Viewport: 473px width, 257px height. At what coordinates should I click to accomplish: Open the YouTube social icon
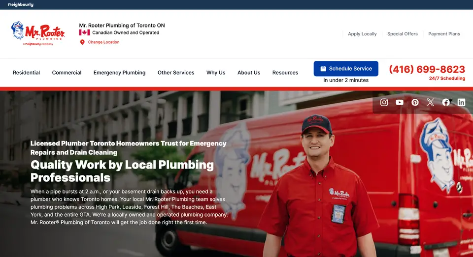coord(400,102)
